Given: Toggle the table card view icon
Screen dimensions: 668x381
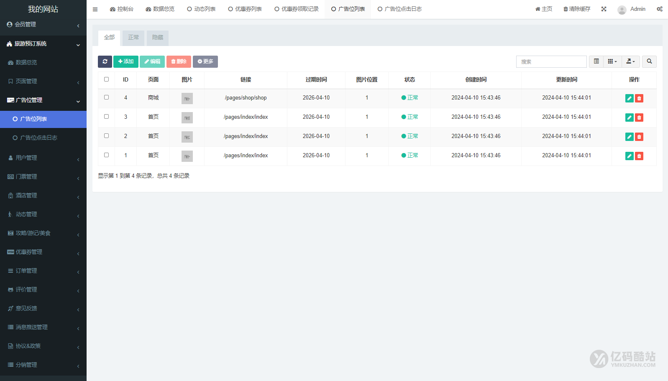Looking at the screenshot, I should 596,61.
